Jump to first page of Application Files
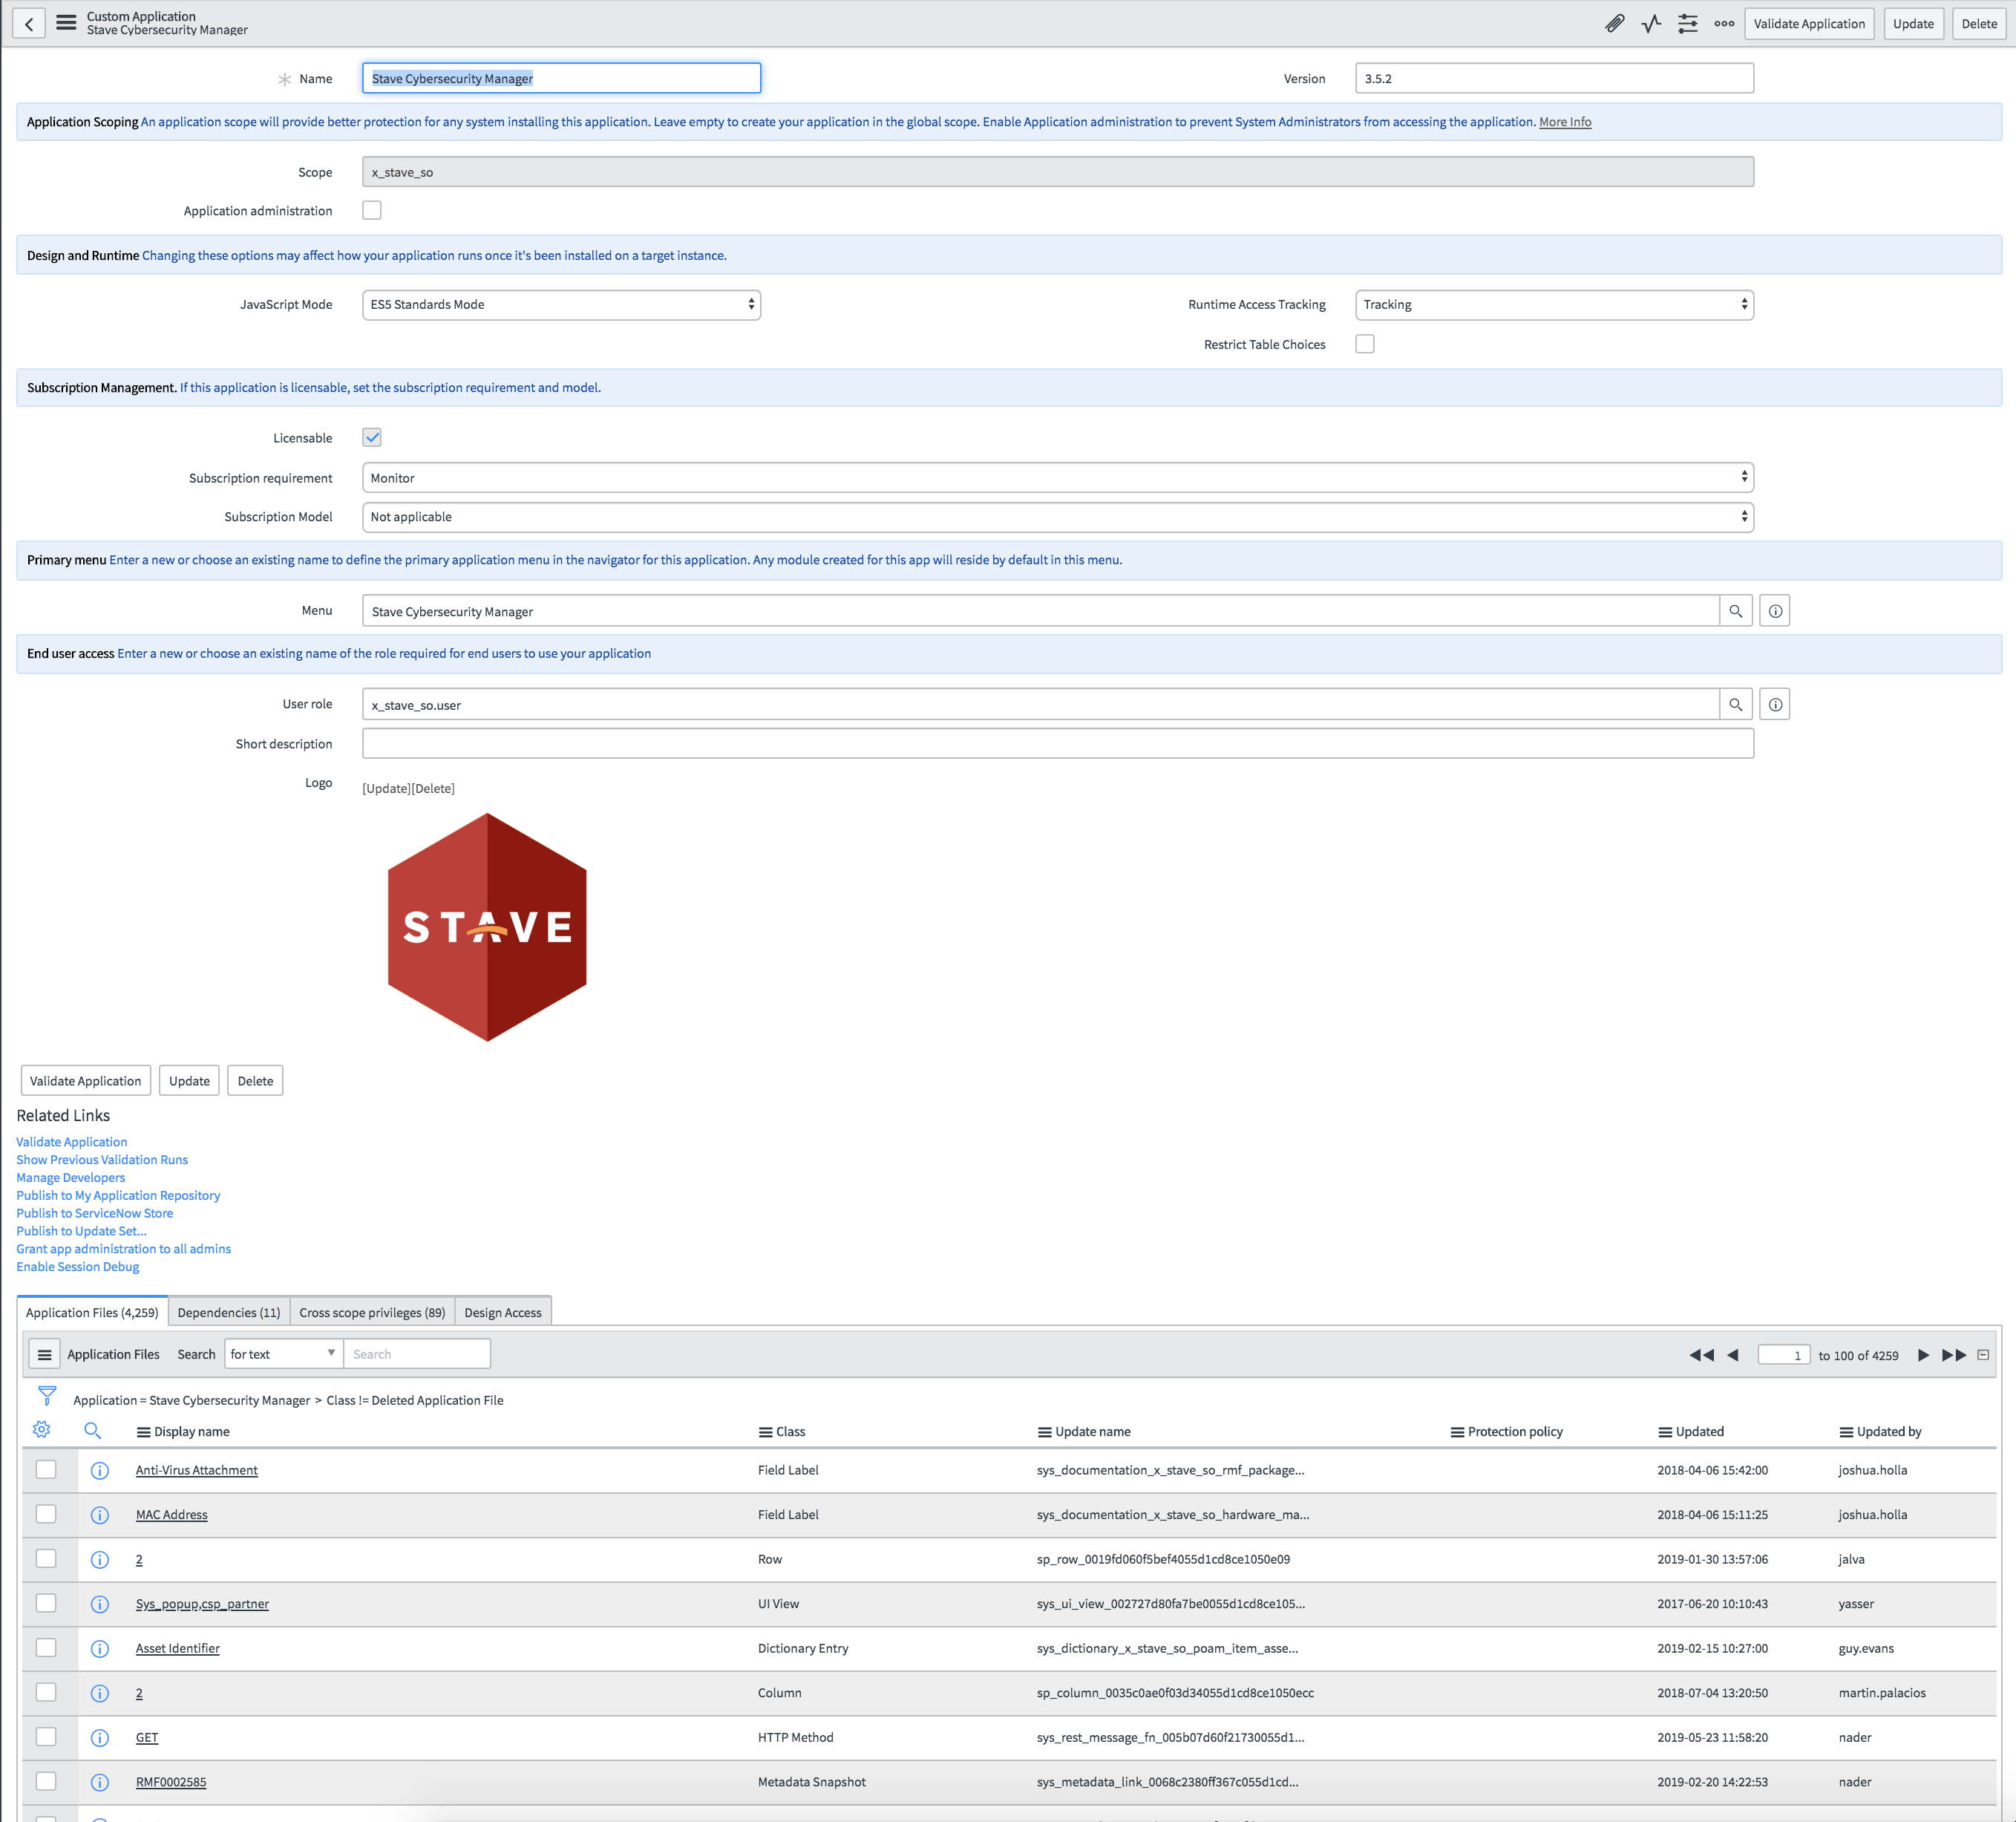2016x1822 pixels. point(1701,1355)
